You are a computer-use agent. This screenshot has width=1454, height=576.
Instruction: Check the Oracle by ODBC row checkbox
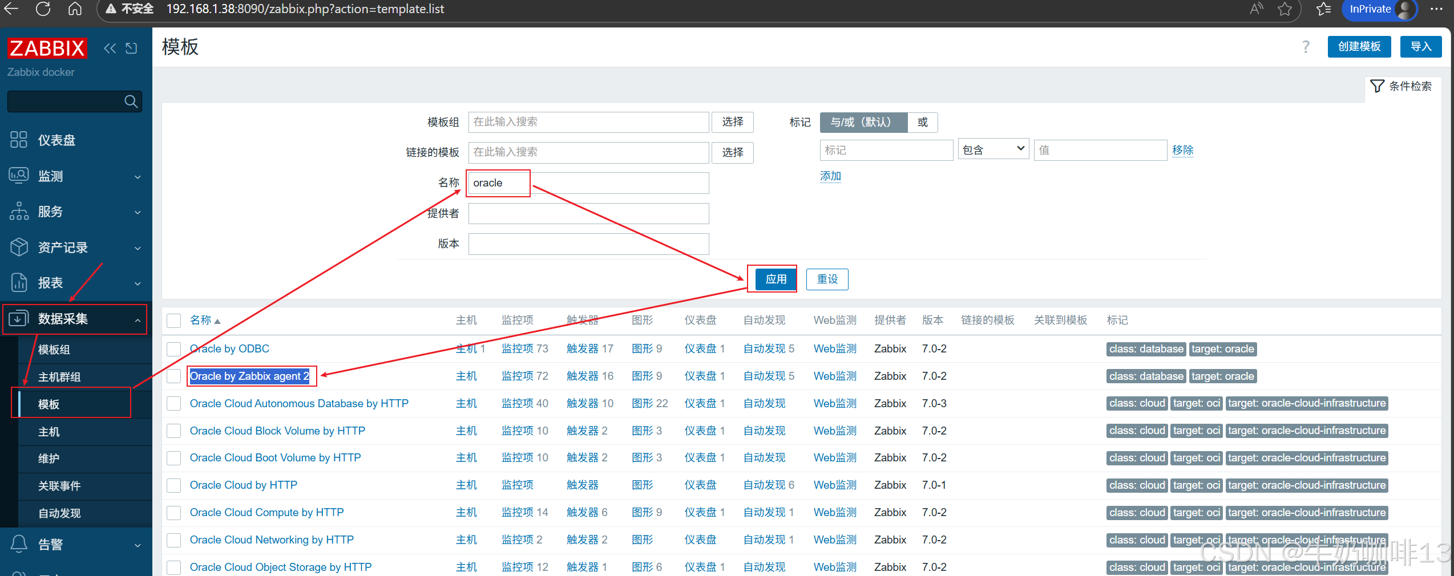tap(173, 349)
